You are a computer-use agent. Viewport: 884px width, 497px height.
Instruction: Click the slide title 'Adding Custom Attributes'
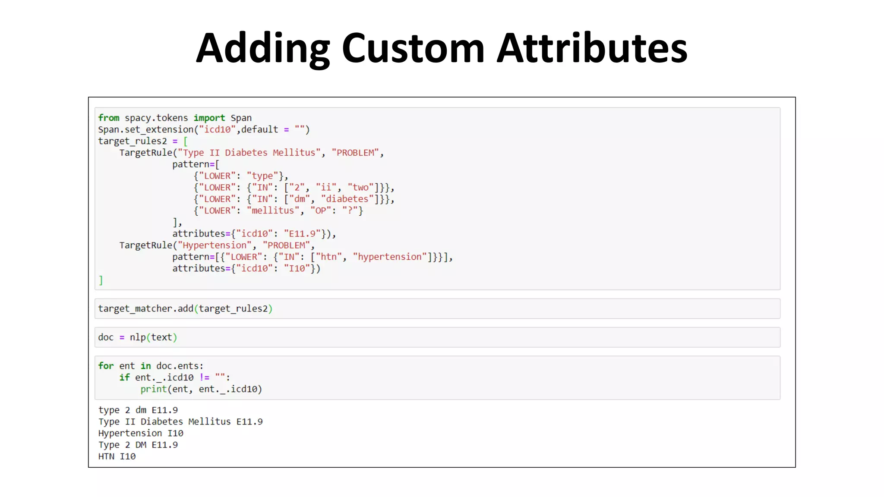pyautogui.click(x=442, y=48)
